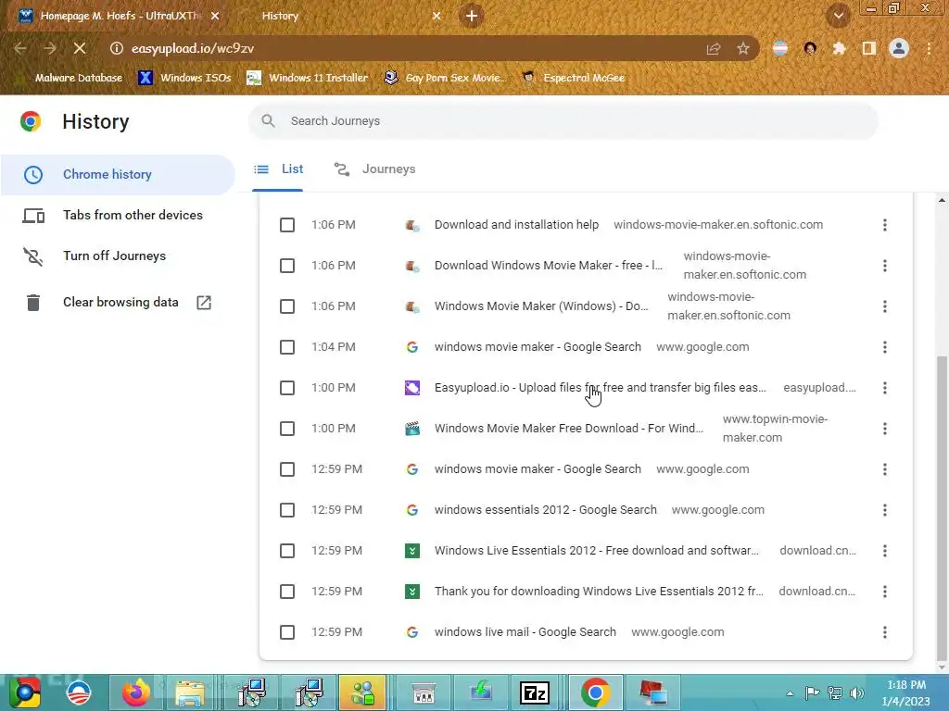Open actions menu for Download and installation help

[884, 225]
